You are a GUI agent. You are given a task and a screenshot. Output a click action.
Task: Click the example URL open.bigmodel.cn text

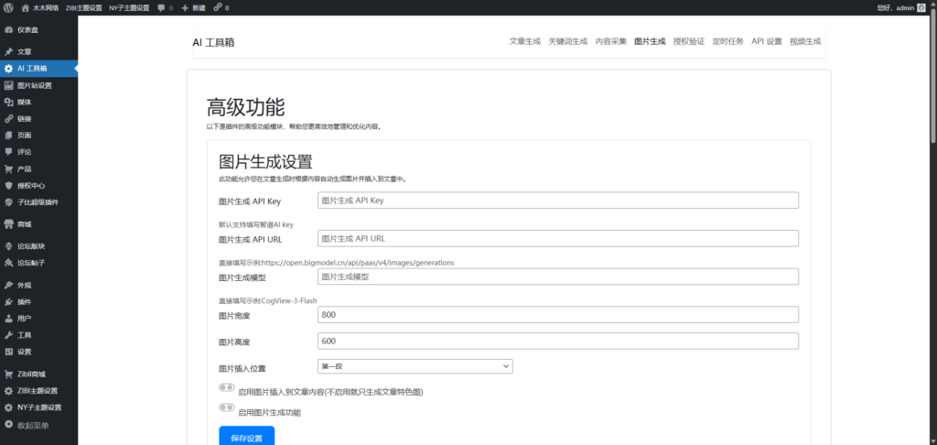(358, 262)
